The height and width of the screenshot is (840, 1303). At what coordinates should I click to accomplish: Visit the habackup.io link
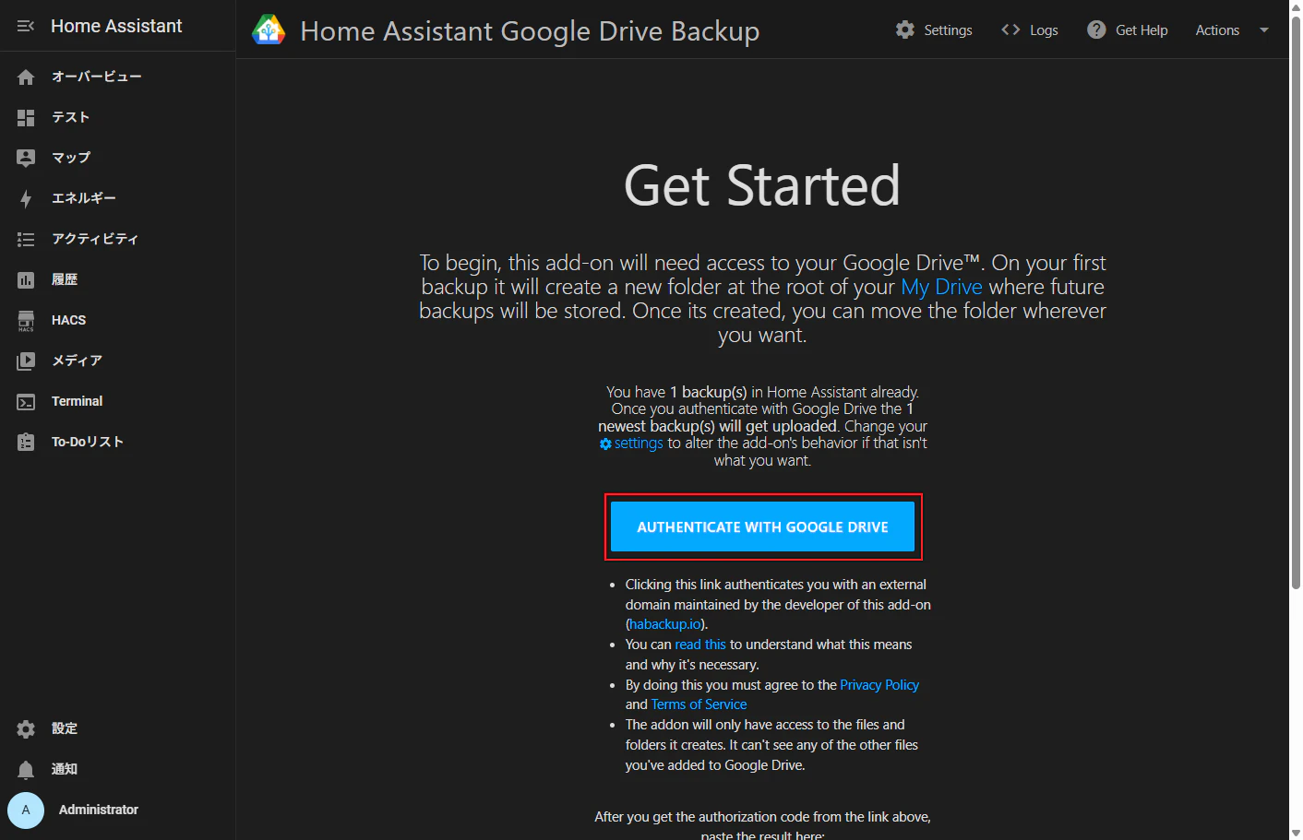coord(665,624)
